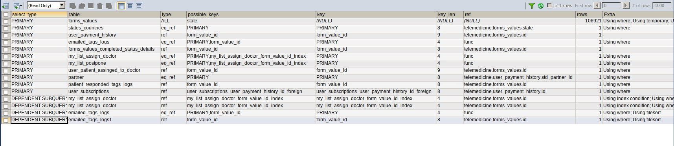
Task: Click the save changes icon
Action: [91, 5]
